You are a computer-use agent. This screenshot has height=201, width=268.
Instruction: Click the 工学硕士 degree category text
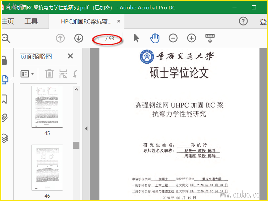161,179
